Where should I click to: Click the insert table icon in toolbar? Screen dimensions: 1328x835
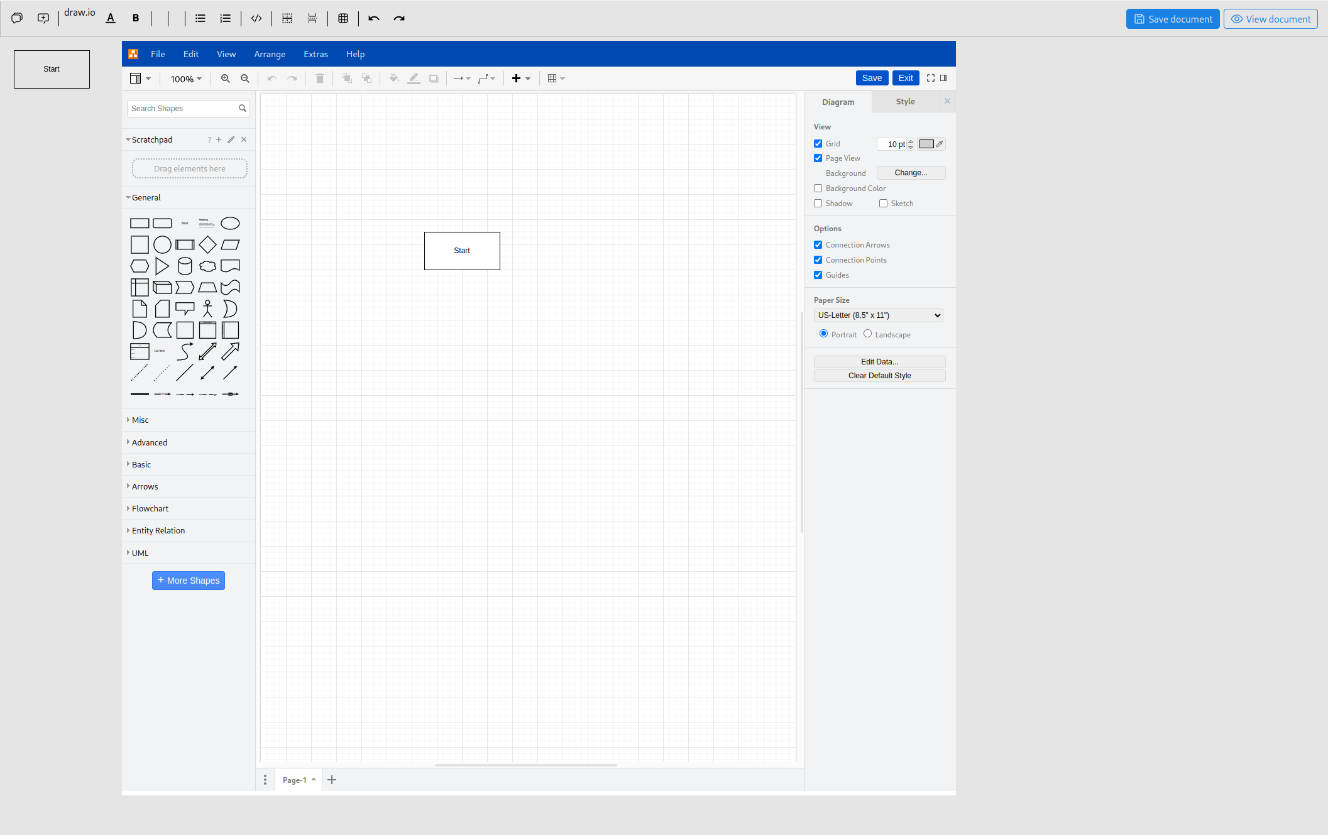click(x=552, y=79)
